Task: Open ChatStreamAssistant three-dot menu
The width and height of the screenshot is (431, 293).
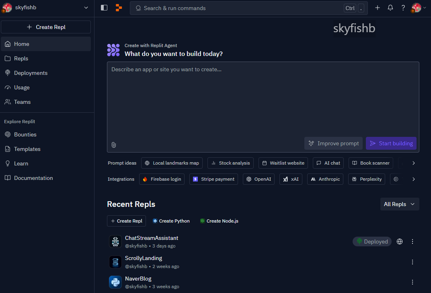Action: tap(413, 241)
